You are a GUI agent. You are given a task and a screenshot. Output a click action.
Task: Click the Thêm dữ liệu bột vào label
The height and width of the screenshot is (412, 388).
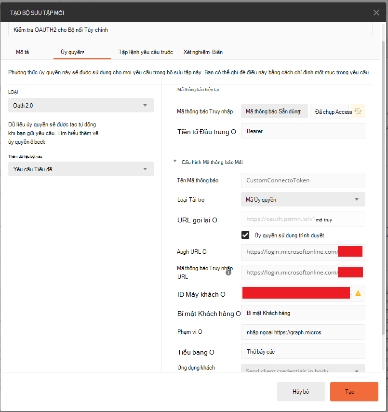(x=25, y=156)
